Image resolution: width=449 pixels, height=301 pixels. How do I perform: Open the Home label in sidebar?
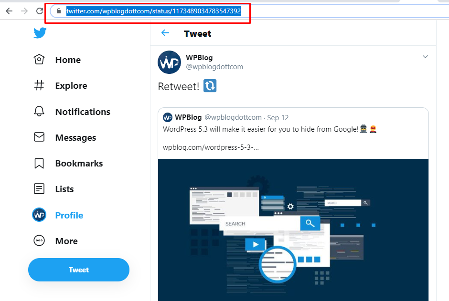click(x=68, y=60)
